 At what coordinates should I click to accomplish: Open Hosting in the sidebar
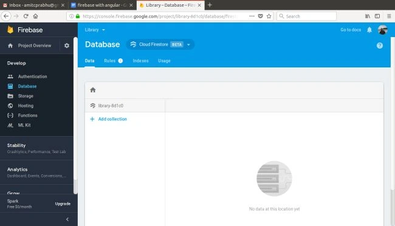coord(26,106)
